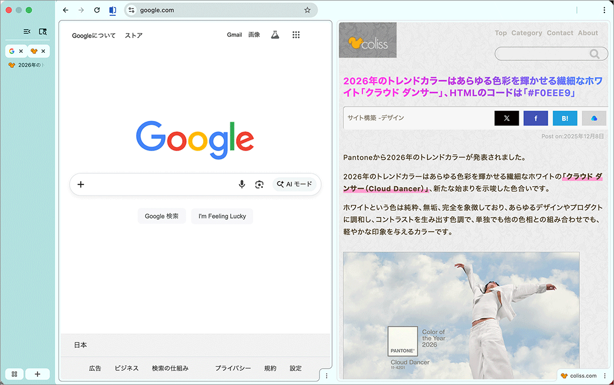Collapse the sidebar with the collapse icon

click(x=27, y=31)
